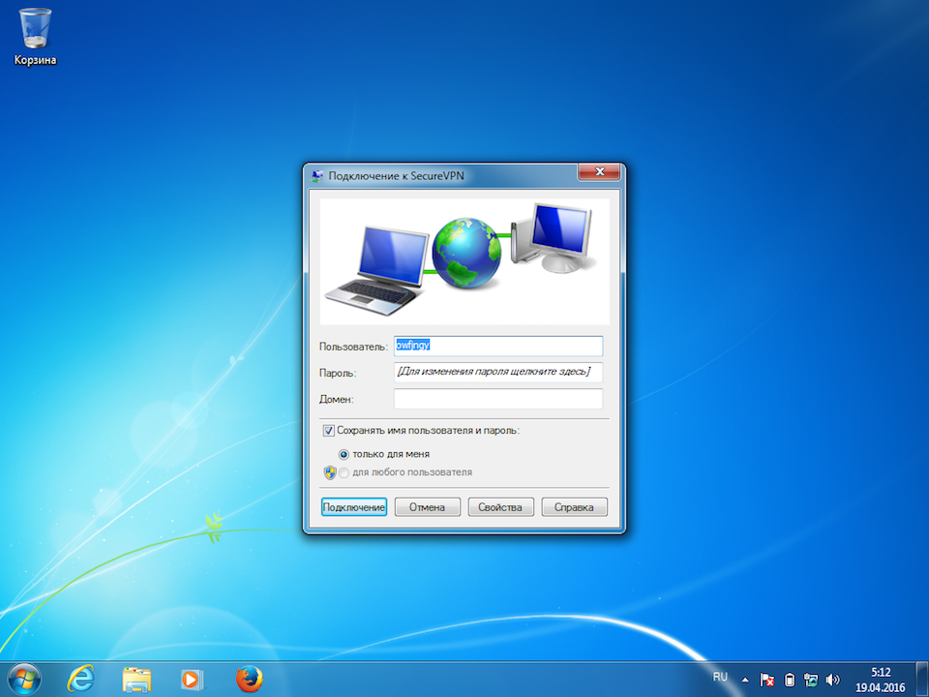Open Windows Explorer from the taskbar
The width and height of the screenshot is (929, 697).
[x=136, y=679]
